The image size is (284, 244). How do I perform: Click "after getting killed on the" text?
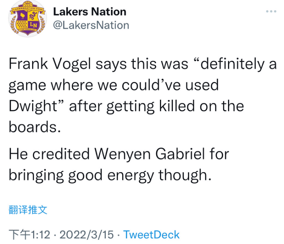point(156,106)
